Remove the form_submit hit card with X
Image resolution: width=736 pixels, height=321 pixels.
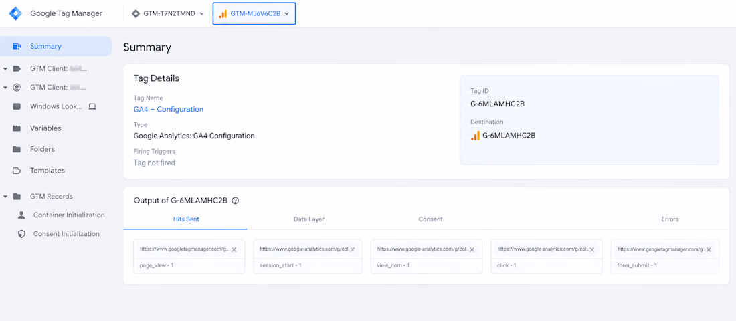709,249
